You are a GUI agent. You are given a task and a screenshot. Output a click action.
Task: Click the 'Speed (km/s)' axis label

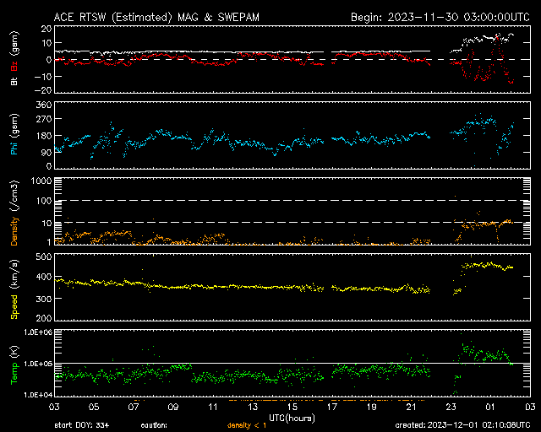point(14,289)
